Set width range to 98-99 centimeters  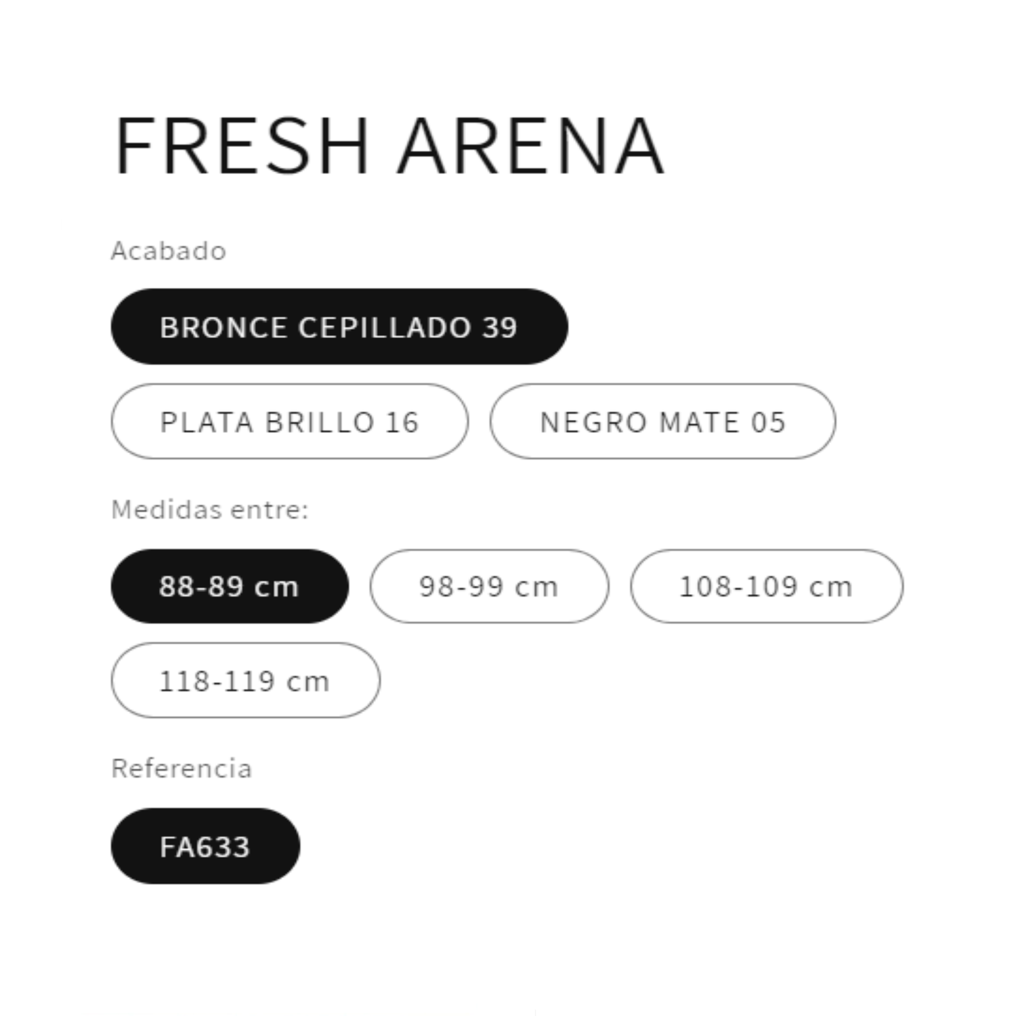(x=489, y=586)
